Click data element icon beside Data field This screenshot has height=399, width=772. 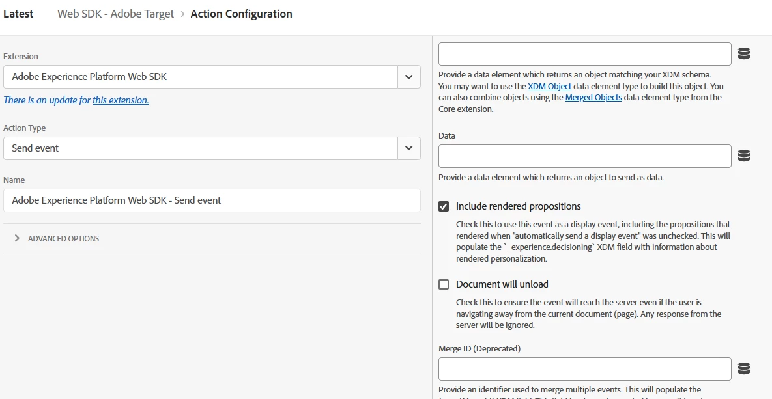point(744,156)
